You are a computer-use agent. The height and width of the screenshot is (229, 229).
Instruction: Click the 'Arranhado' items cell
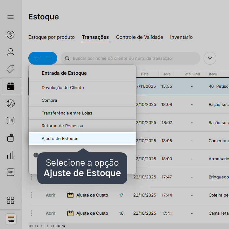coord(219,159)
